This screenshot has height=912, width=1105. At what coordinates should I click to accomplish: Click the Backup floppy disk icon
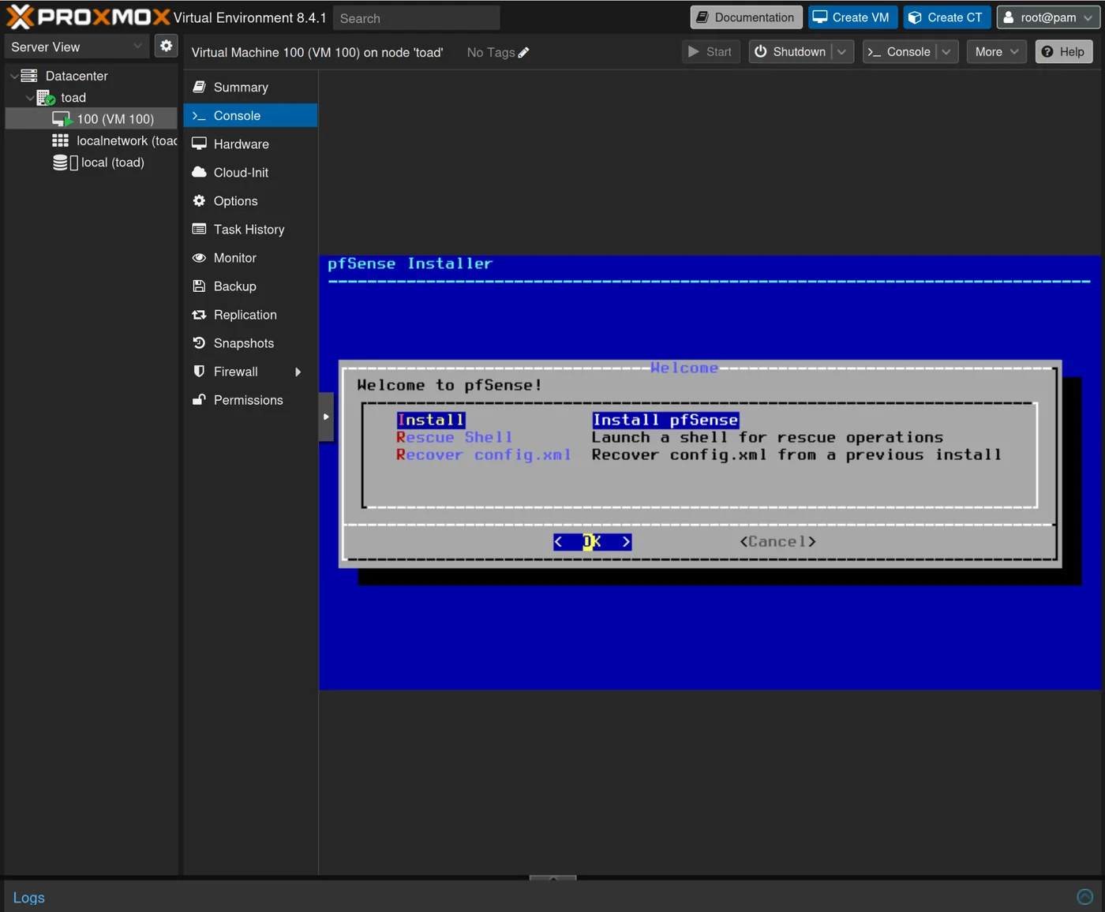[x=199, y=286]
